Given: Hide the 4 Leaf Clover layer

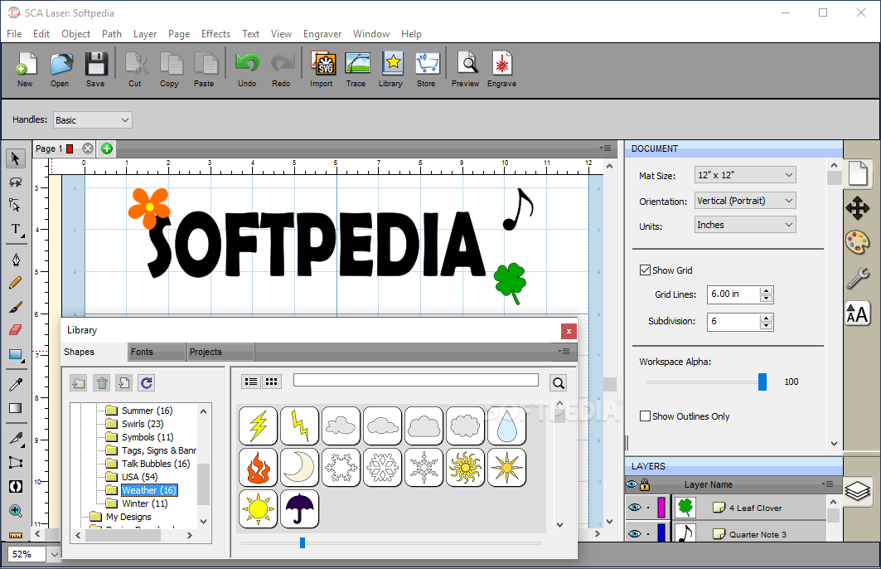Looking at the screenshot, I should coord(635,508).
